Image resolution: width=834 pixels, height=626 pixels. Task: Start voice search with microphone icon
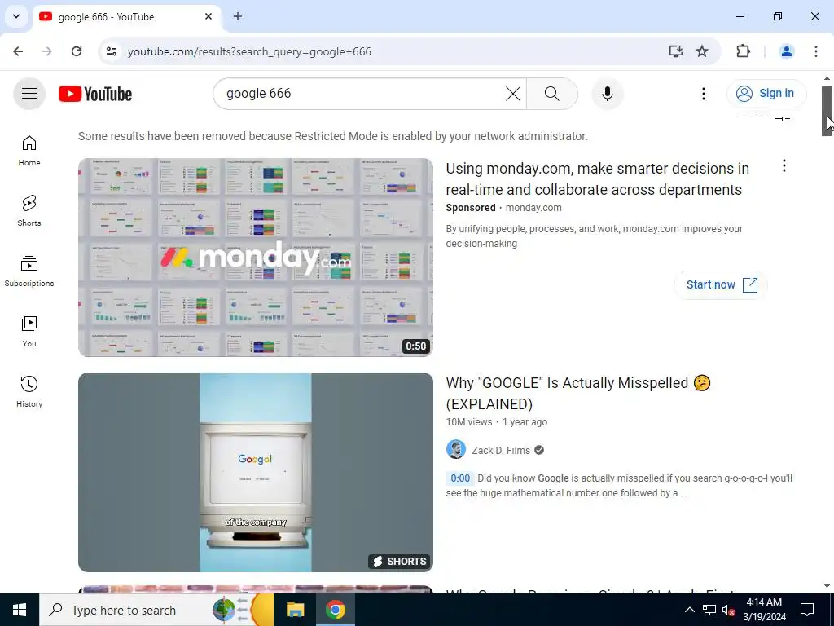click(x=608, y=94)
